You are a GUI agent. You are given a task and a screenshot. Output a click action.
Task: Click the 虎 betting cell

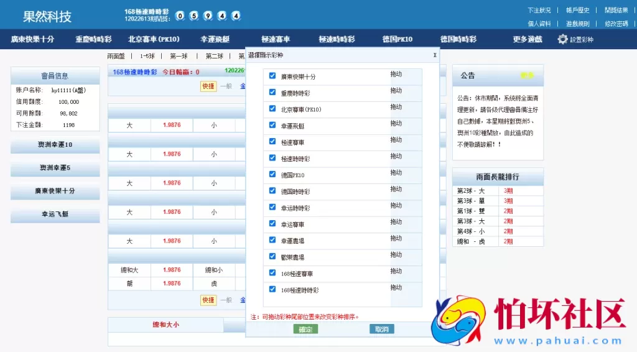click(214, 284)
